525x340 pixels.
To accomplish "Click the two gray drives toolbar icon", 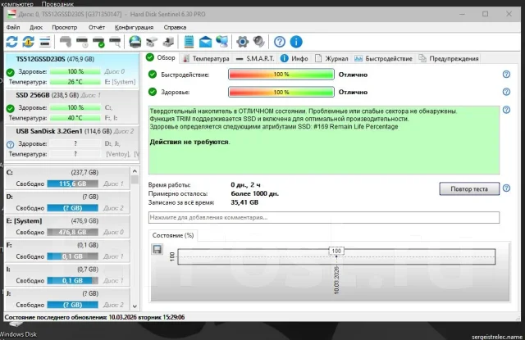I will click(152, 42).
